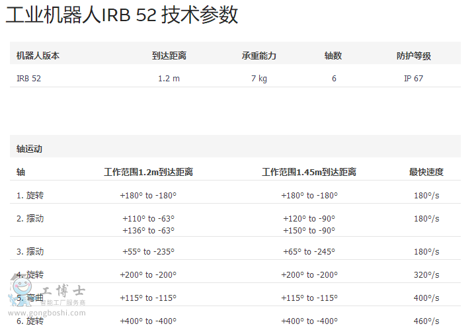Screen dimensions: 474x326
Task: Click the 400°/s speed value
Action: coord(426,298)
